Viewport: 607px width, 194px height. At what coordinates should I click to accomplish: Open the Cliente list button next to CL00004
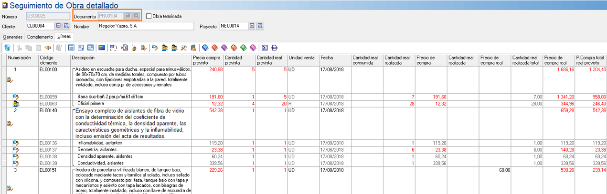point(59,26)
